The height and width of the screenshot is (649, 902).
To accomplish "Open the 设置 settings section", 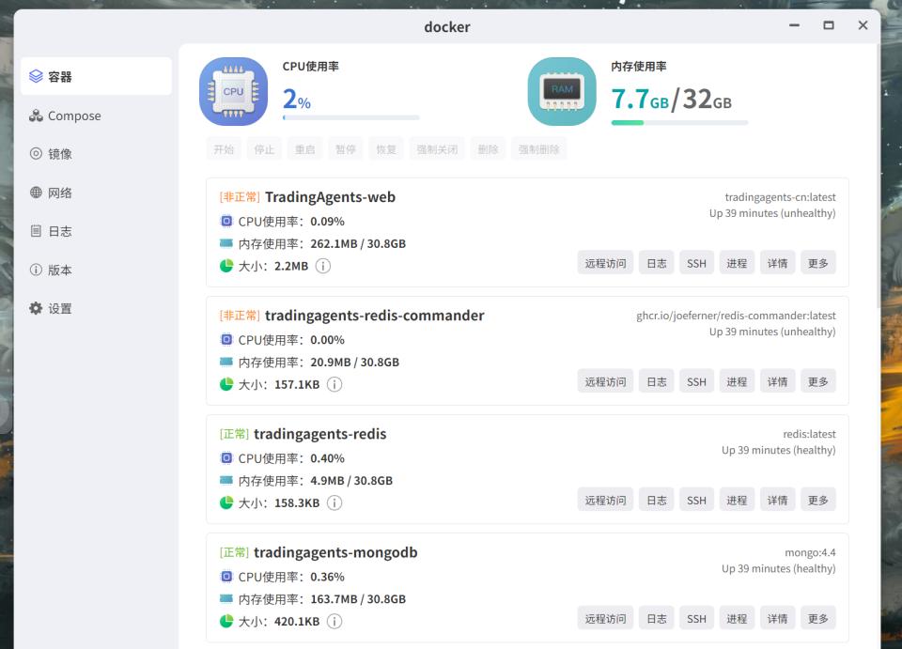I will 96,308.
